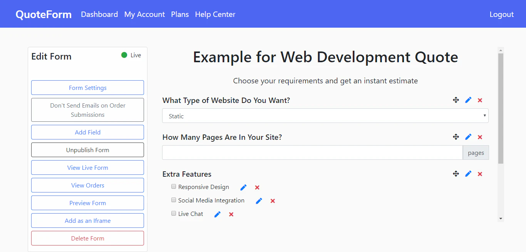The height and width of the screenshot is (252, 526).
Task: Click the scrollbar up arrow
Action: click(501, 50)
